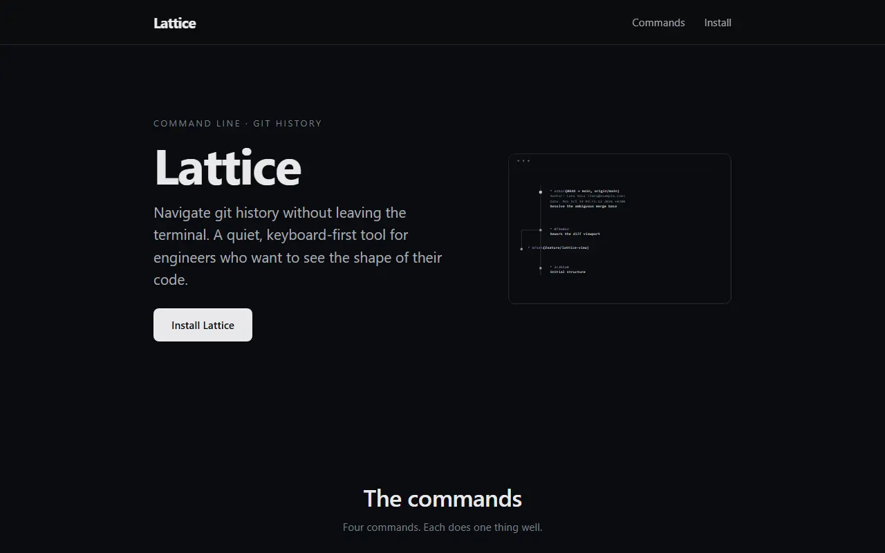Click the Lattice logo in header

click(174, 23)
